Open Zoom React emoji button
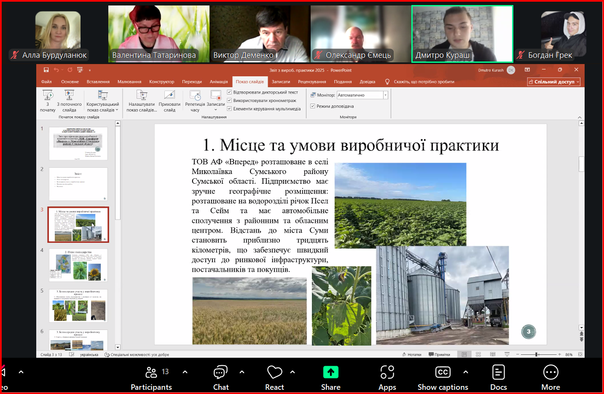This screenshot has width=604, height=394. [274, 377]
